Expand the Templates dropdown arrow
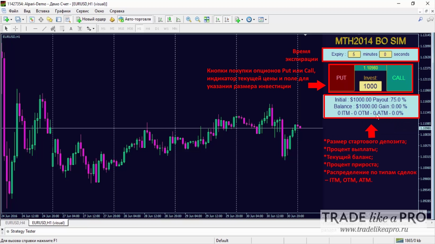This screenshot has width=435, height=244. pyautogui.click(x=266, y=20)
